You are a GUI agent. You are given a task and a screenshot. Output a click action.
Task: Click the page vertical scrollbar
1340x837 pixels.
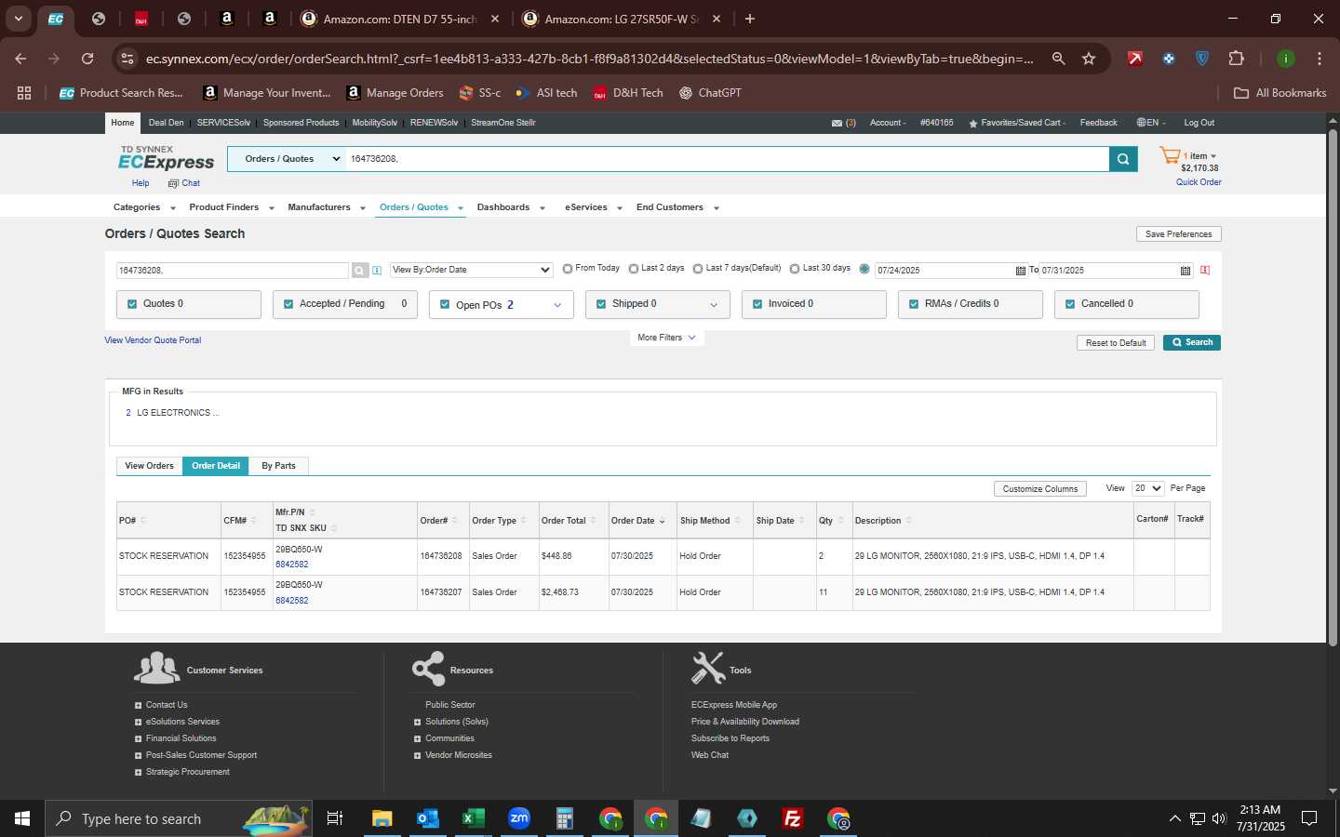1333,386
